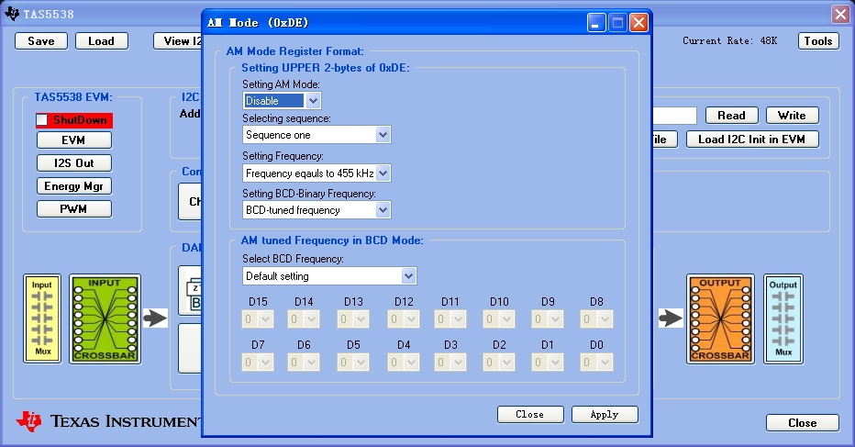Screen dimensions: 855x447
Task: Open the green Input Crossbar block
Action: pyautogui.click(x=105, y=318)
